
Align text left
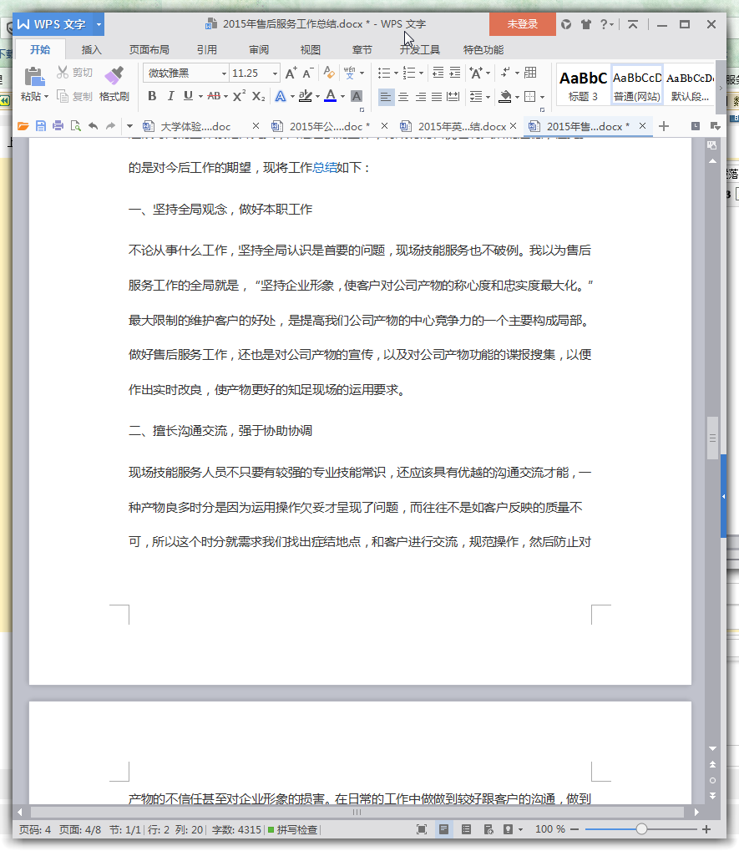point(385,97)
